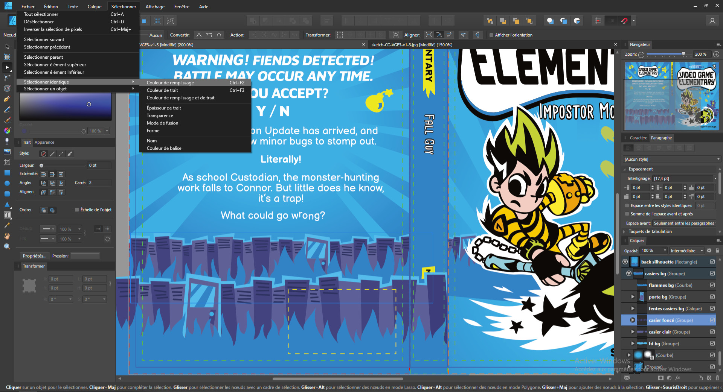The width and height of the screenshot is (723, 392).
Task: Open the [Aucun style] paragraph style dropdown
Action: point(672,159)
